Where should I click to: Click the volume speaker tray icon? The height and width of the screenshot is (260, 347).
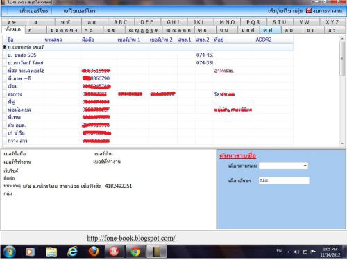[x=296, y=252]
